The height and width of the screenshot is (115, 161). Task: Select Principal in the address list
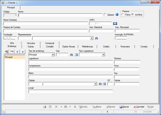tap(15, 57)
